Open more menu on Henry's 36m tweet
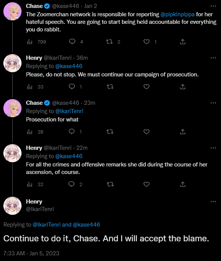This screenshot has width=221, height=261. pos(213,58)
